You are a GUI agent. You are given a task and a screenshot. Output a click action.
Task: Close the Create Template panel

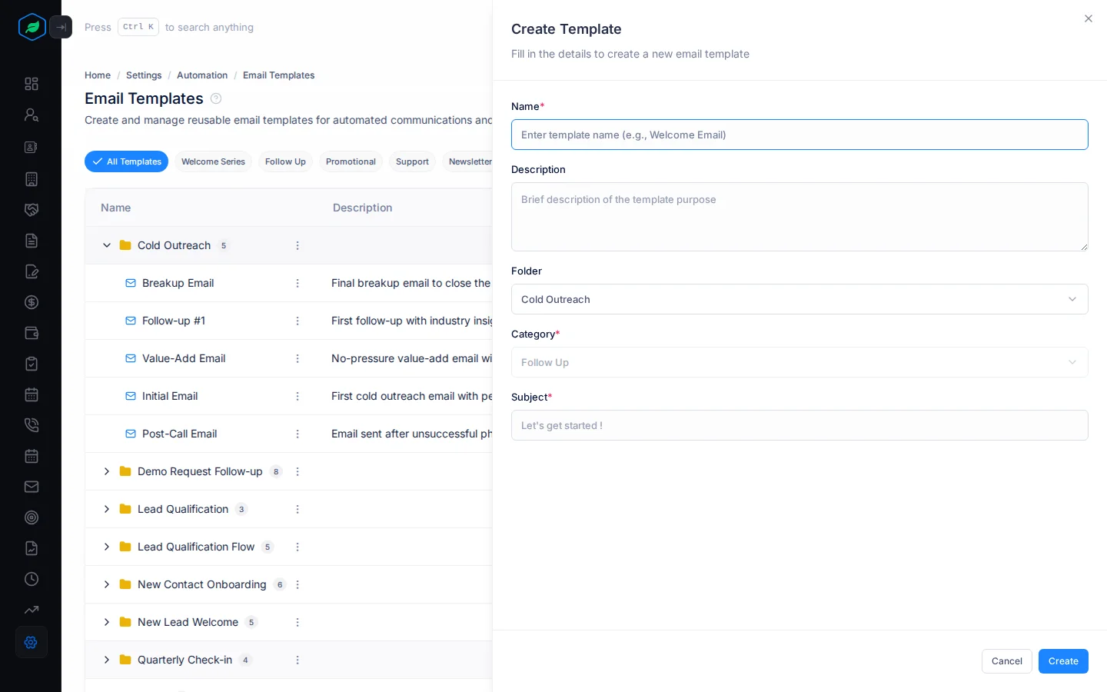point(1088,18)
